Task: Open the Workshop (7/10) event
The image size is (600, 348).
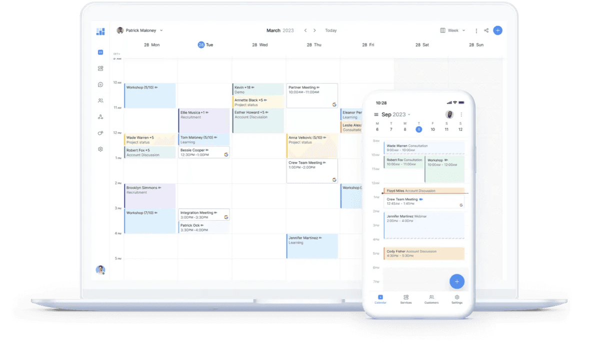Action: [150, 221]
